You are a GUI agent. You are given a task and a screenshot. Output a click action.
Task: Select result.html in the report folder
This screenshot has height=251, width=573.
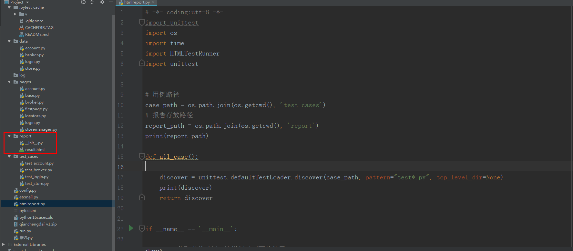coord(35,150)
